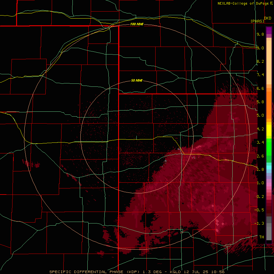Screen dimensions: 274x274
Task: Click the -0.5 value on the scale
Action: (x=259, y=210)
